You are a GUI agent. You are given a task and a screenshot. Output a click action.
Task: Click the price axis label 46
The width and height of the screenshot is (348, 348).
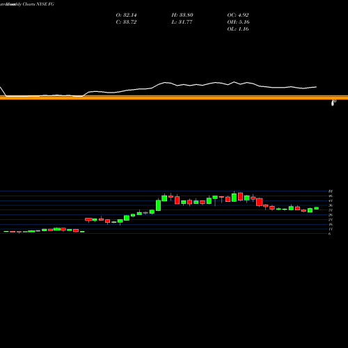point(331,196)
